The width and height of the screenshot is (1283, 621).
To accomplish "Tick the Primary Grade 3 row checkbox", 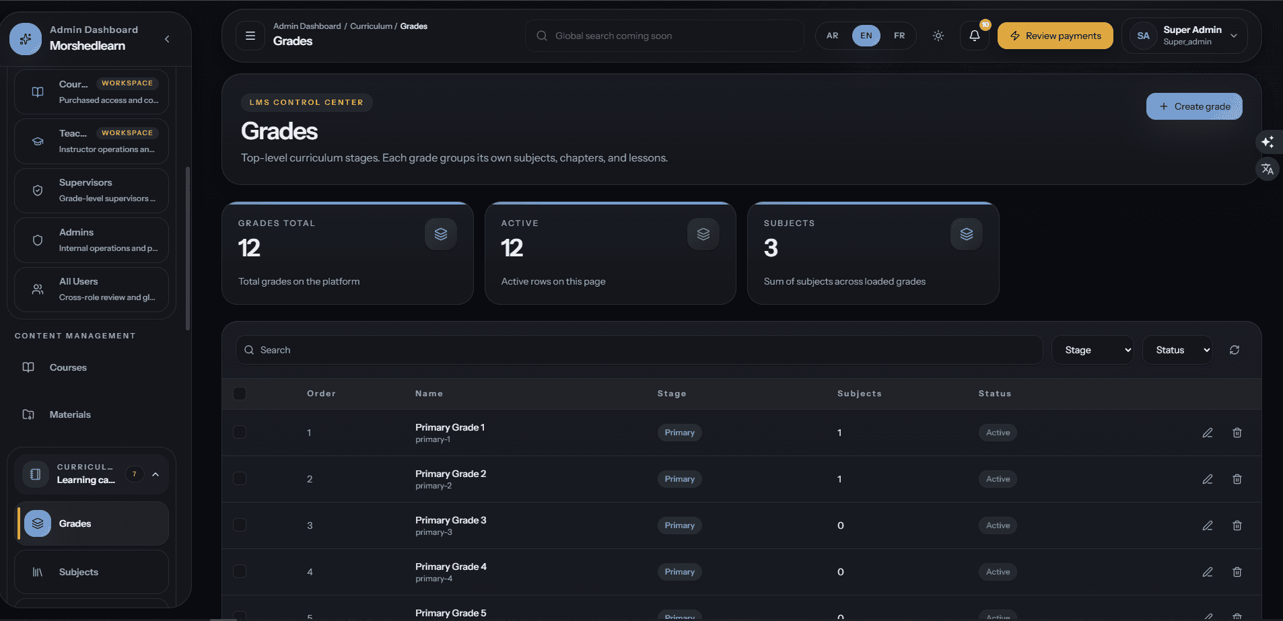I will [x=240, y=525].
